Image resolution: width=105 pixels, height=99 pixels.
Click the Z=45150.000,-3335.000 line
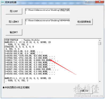point(30,74)
